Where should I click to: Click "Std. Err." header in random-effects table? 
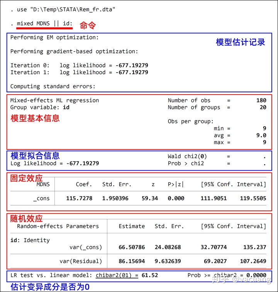coord(169,226)
